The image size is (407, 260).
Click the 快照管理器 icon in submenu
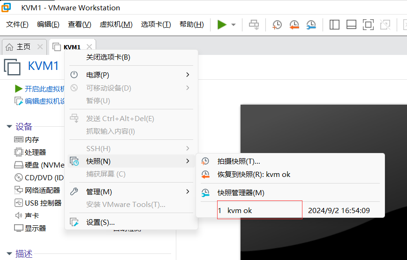tap(205, 193)
